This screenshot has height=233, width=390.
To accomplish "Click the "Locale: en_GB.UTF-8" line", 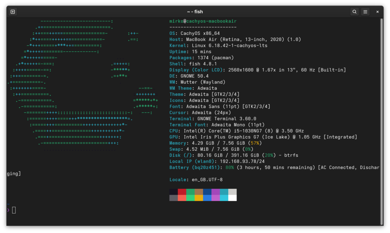I will 196,180.
